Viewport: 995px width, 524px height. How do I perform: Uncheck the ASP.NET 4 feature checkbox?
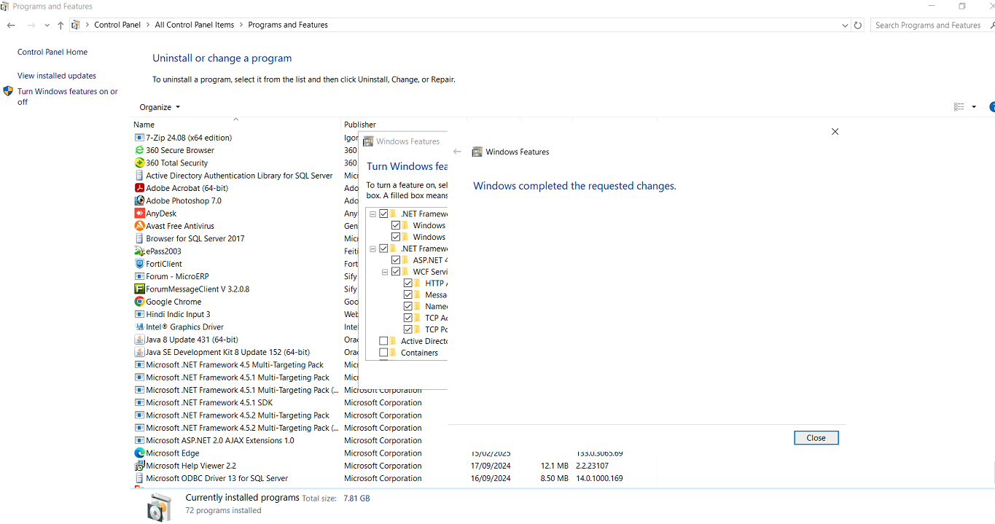click(396, 260)
